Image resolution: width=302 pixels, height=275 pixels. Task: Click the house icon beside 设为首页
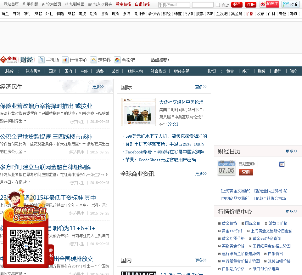(43, 4)
